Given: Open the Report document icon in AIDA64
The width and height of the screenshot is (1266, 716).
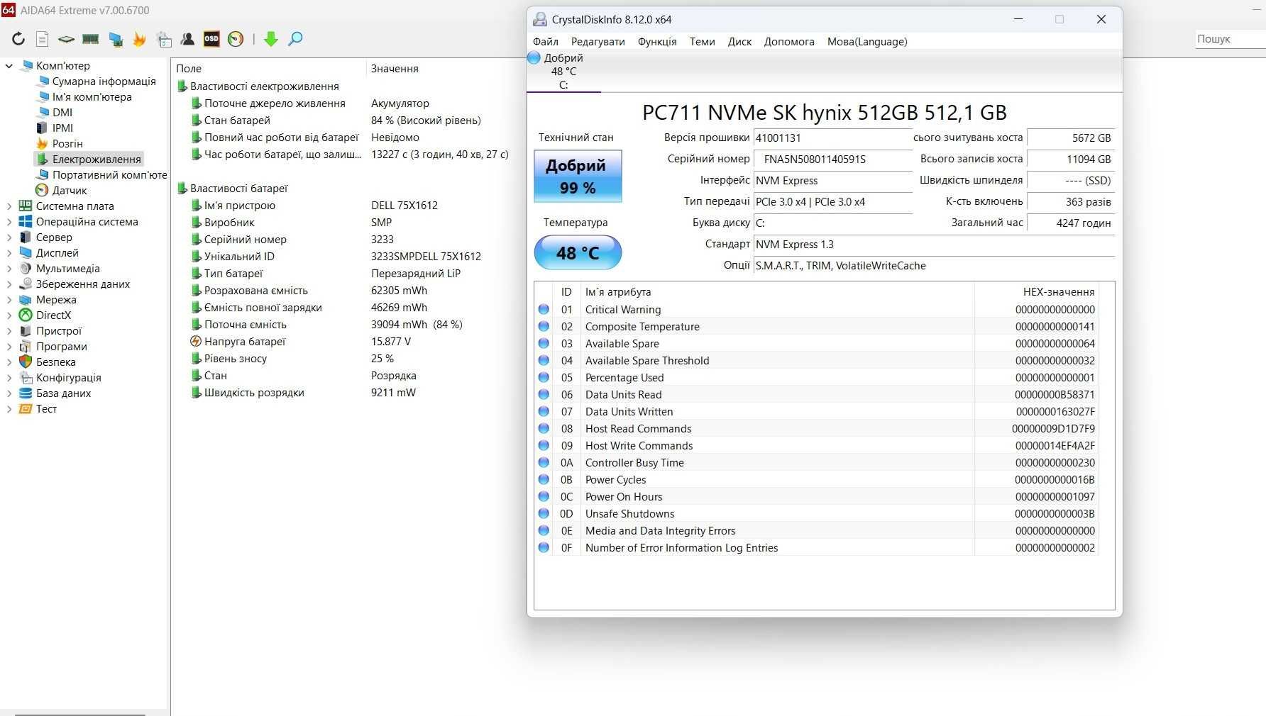Looking at the screenshot, I should 43,39.
